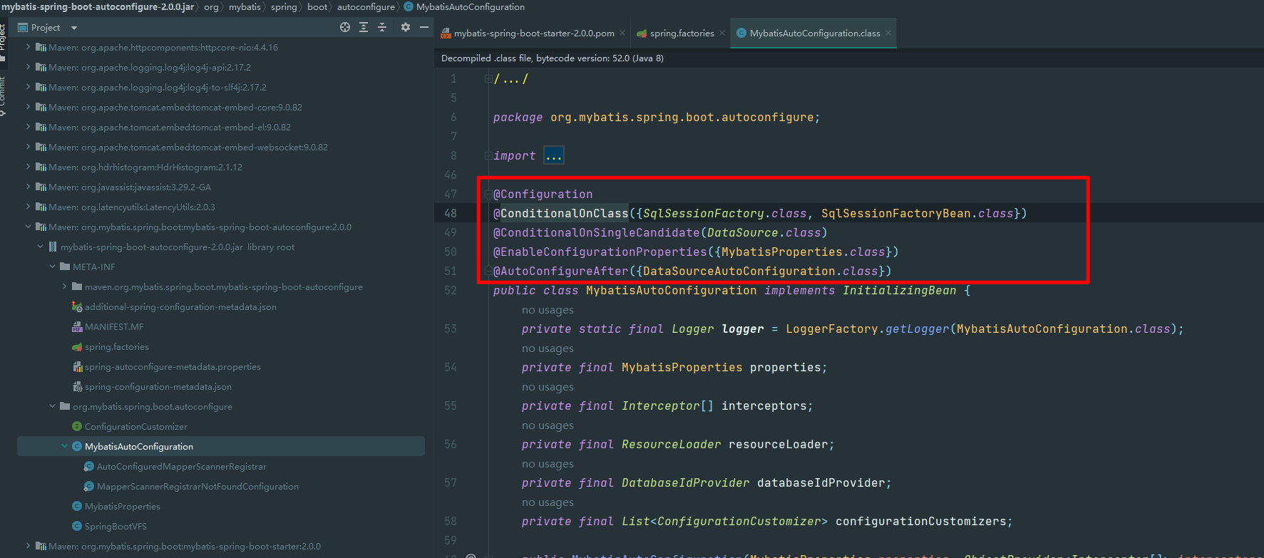The image size is (1264, 558).
Task: Collapse the mybatis-spring-boot-autoconfigure:2.0.0 Maven node
Action: tap(28, 227)
